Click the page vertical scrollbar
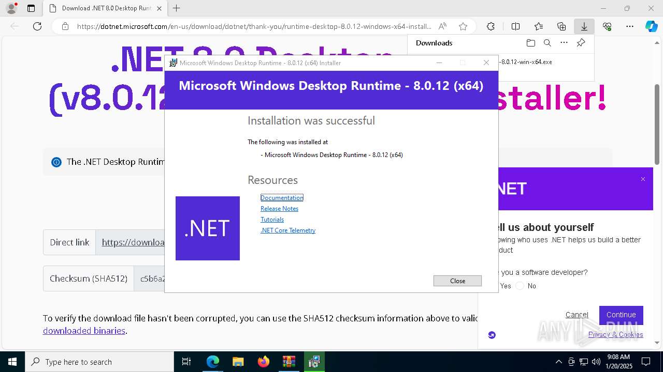The image size is (663, 372). [657, 124]
